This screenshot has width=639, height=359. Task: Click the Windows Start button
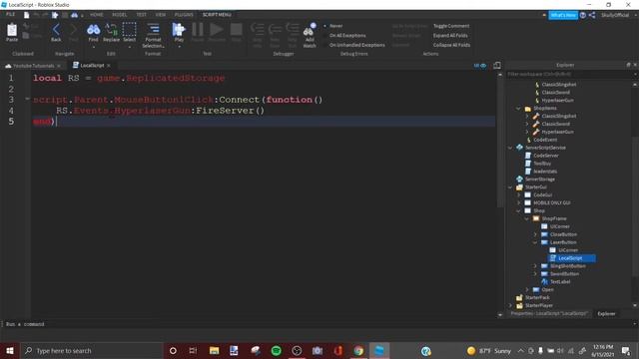(x=10, y=351)
